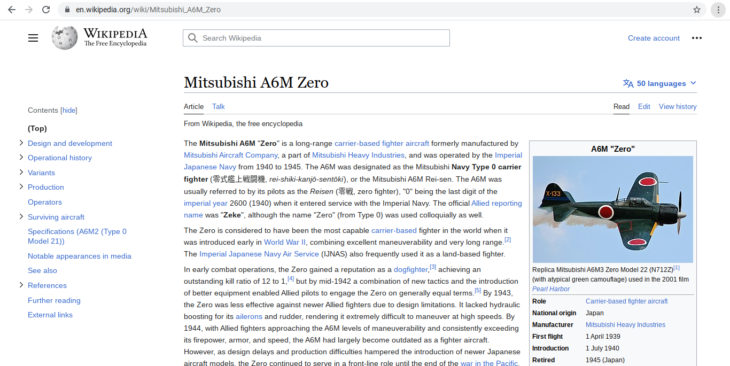Open the Wikipedia hamburger main menu
Screen dimensions: 730x366
[33, 38]
